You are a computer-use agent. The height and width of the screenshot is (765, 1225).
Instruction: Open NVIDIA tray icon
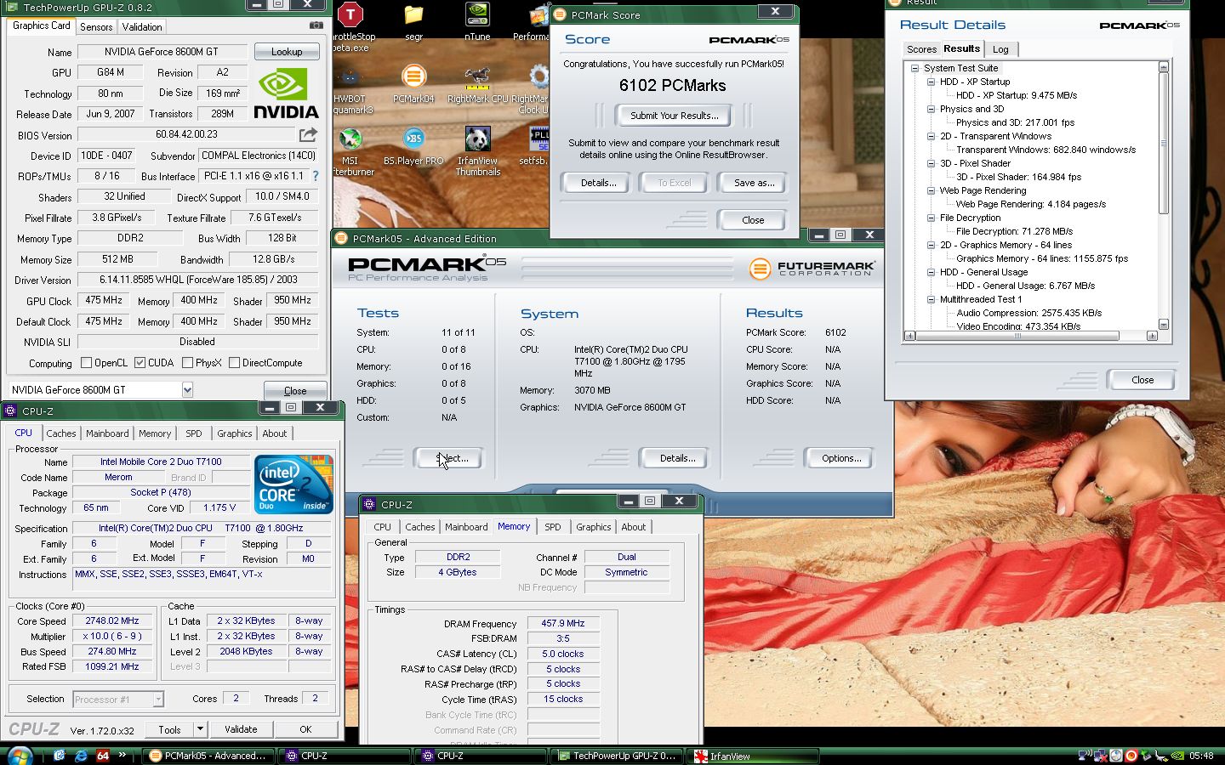pos(1177,755)
